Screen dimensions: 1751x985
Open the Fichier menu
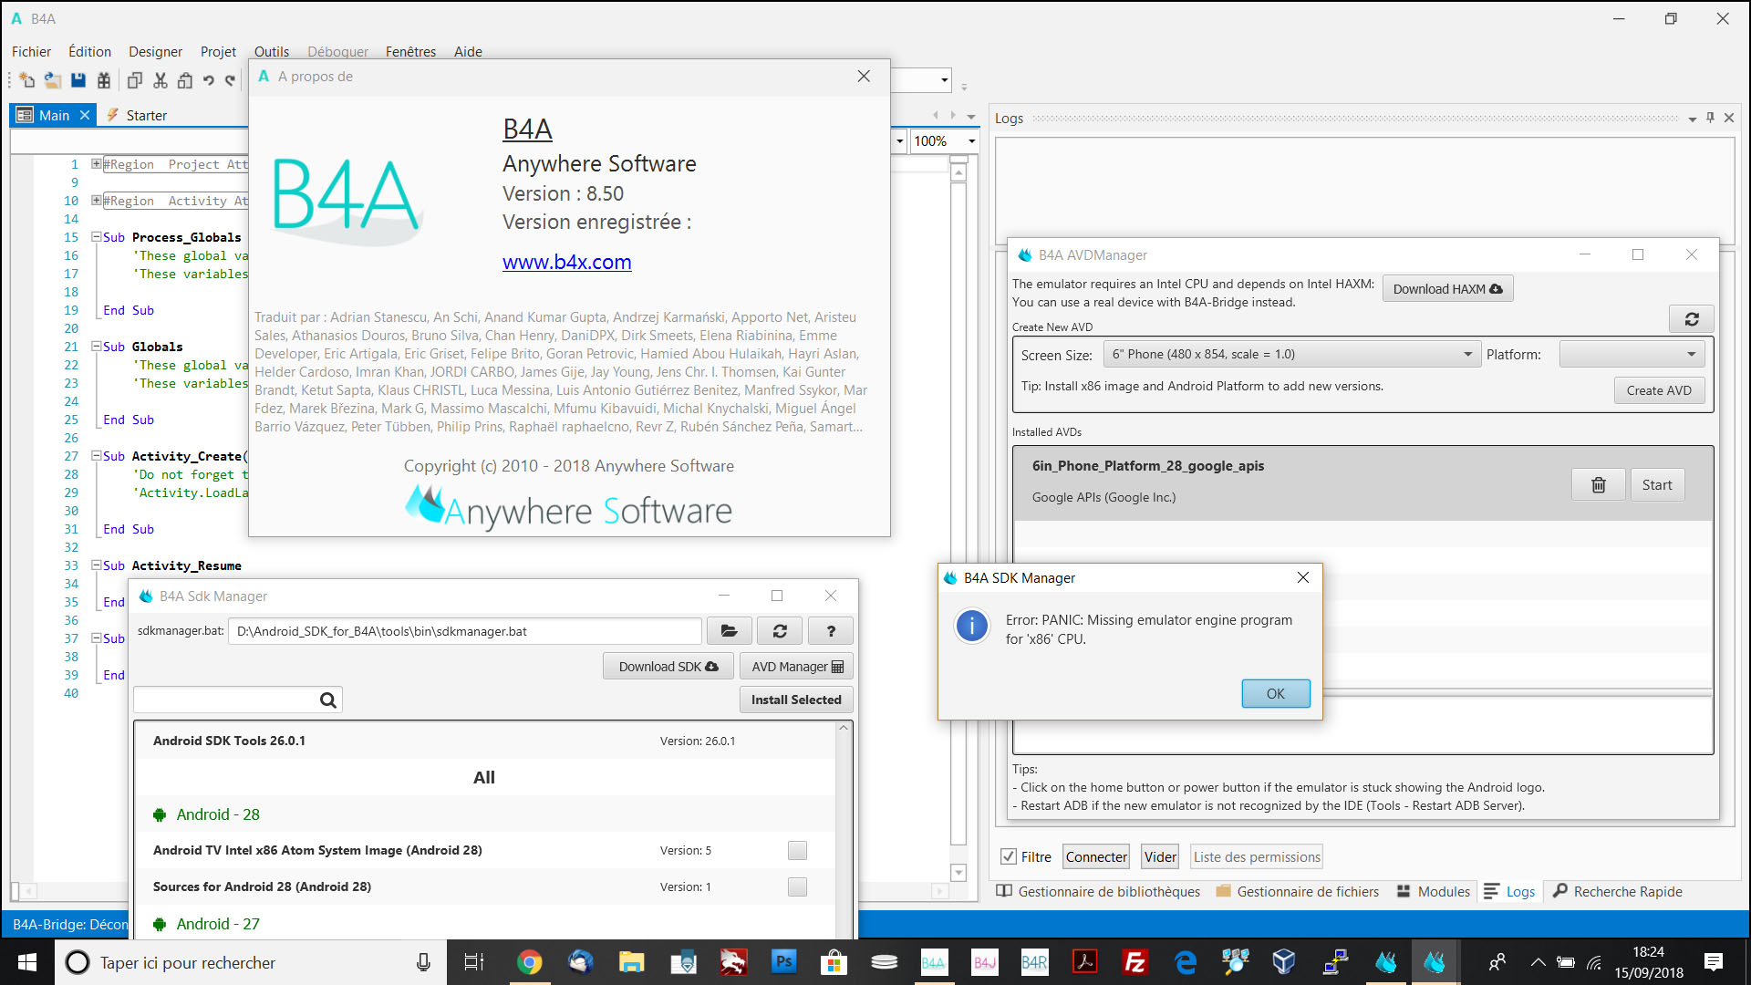[31, 52]
